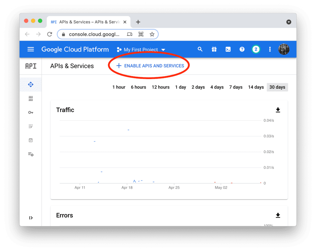The image size is (316, 252).
Task: Click the Google Cloud Platform logo text
Action: pos(75,49)
